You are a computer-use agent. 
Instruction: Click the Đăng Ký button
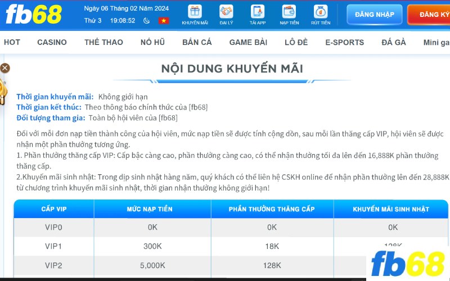point(429,15)
